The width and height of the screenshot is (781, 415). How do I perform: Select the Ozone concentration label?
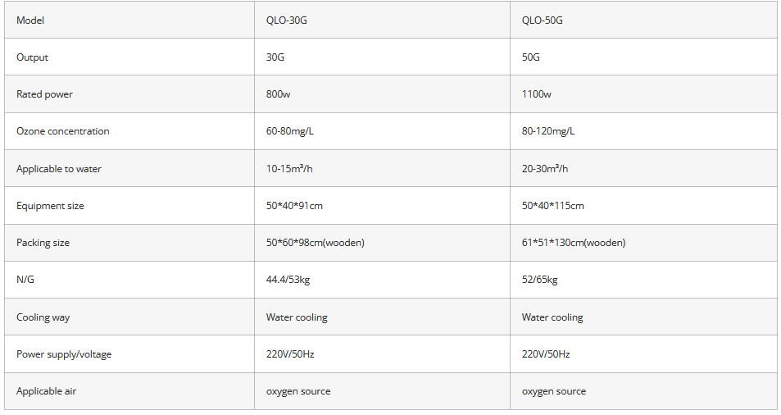62,131
